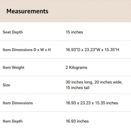Select the Item Dimensions D x W x H label
Viewport: 131px width, 131px height.
(27, 50)
